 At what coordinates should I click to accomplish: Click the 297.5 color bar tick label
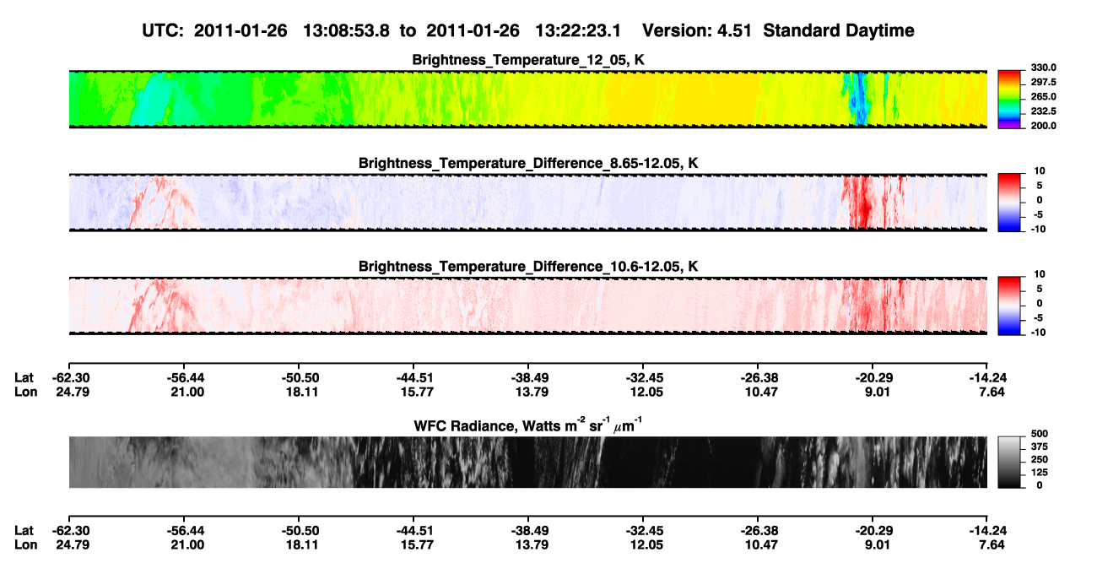coord(1041,82)
